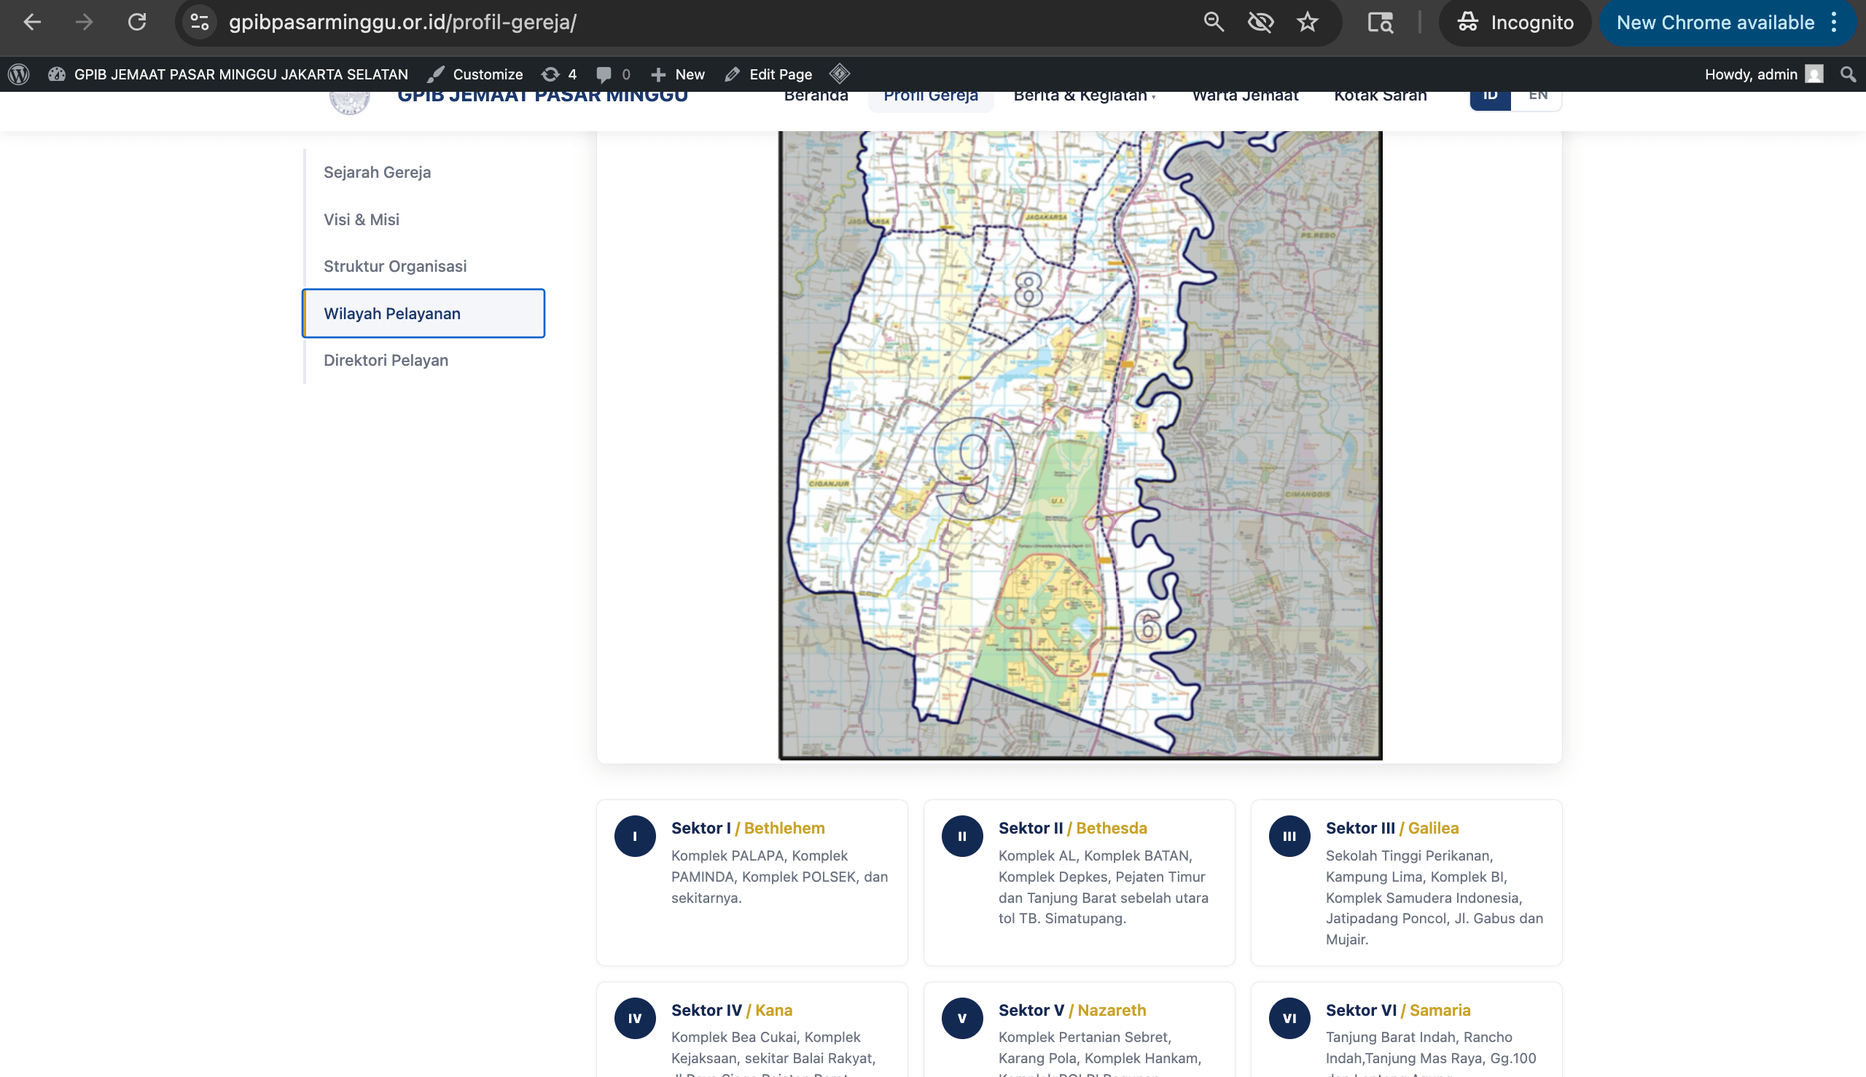
Task: Reload the page with the refresh icon
Action: pyautogui.click(x=137, y=22)
